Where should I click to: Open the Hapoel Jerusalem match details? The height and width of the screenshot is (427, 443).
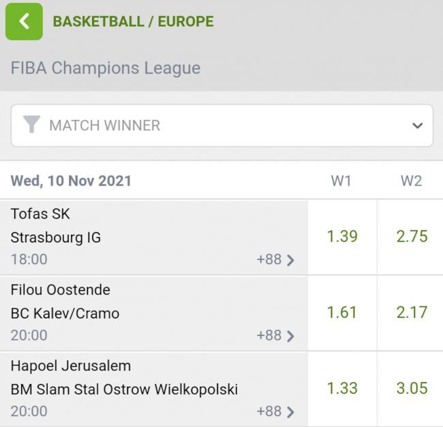click(x=136, y=378)
